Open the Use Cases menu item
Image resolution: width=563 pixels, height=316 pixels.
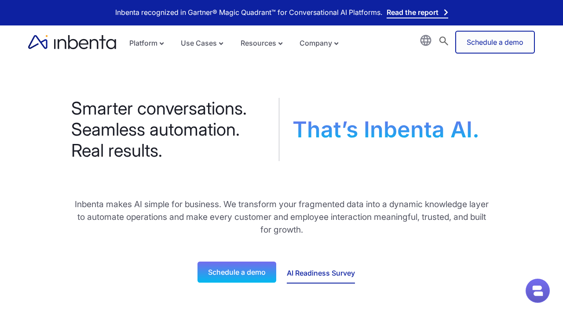[x=198, y=43]
